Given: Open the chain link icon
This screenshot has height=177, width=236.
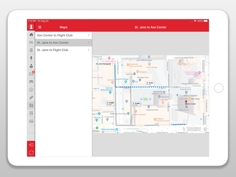Looking at the screenshot, I should click(31, 97).
